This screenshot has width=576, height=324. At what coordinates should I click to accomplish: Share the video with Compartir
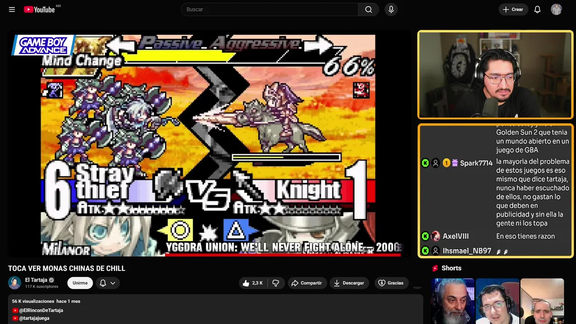[x=306, y=283]
